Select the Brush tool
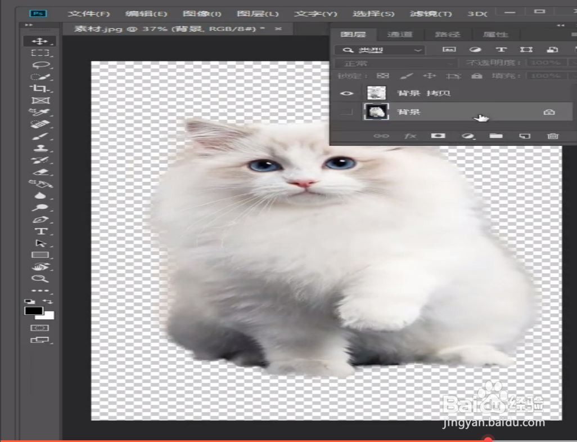The height and width of the screenshot is (442, 577). pyautogui.click(x=40, y=136)
